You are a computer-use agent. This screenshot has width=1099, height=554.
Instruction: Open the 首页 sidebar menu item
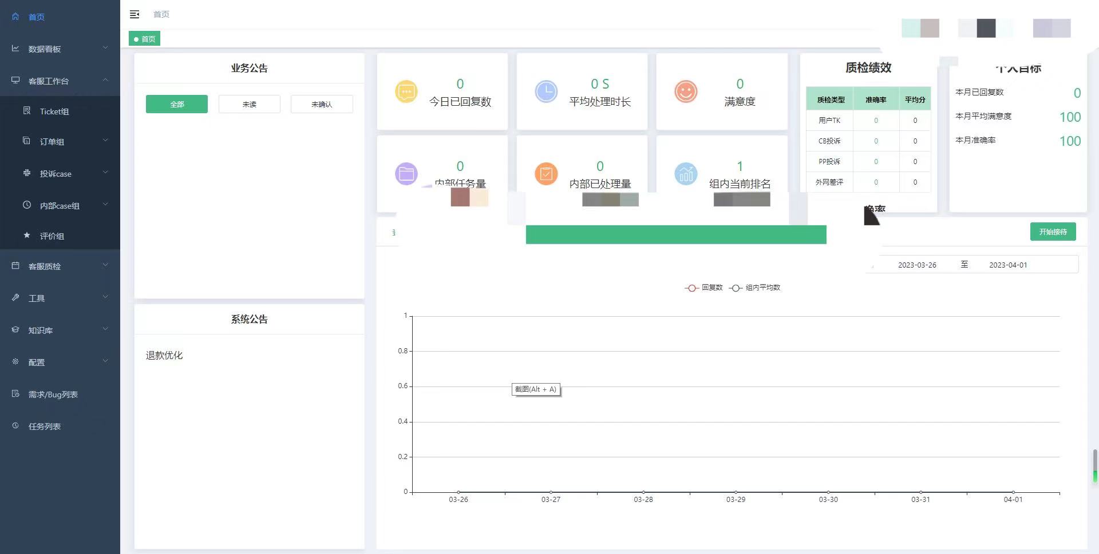(60, 17)
